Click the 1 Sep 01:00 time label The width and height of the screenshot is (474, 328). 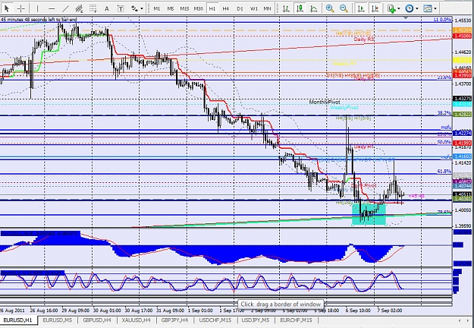[x=200, y=311]
